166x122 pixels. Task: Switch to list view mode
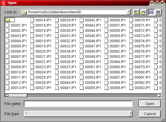(x=151, y=12)
